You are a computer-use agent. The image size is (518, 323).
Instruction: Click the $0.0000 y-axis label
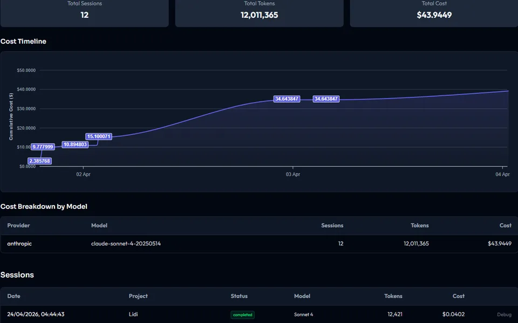pos(28,166)
